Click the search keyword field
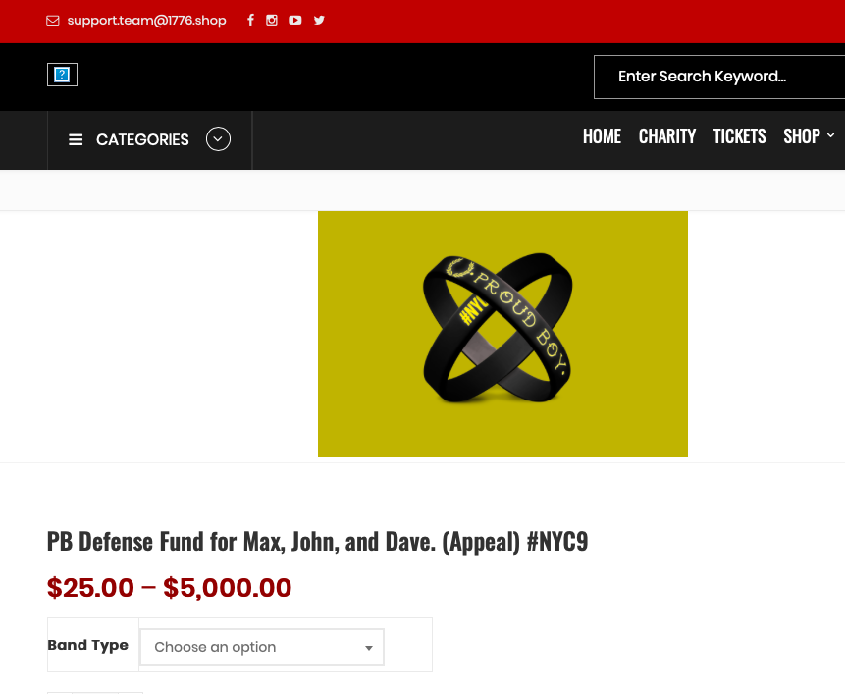 [x=719, y=77]
